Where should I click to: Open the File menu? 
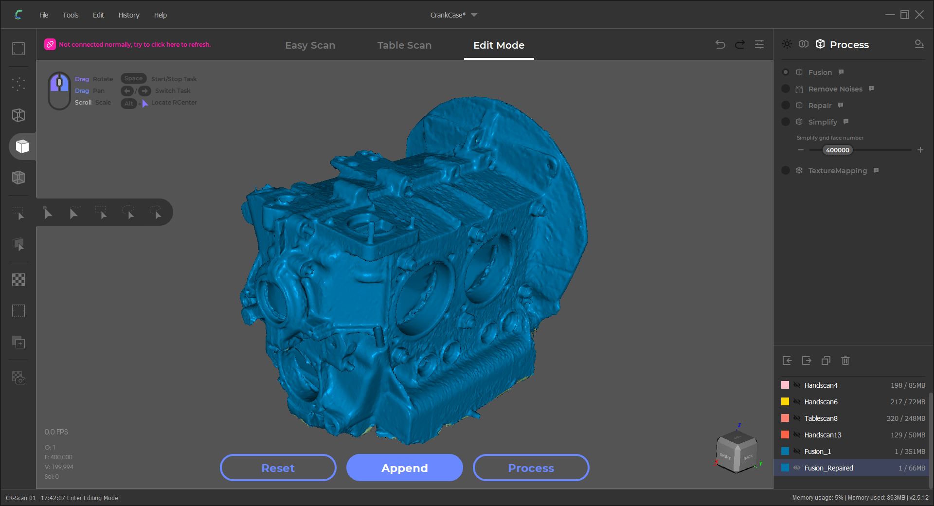[44, 15]
